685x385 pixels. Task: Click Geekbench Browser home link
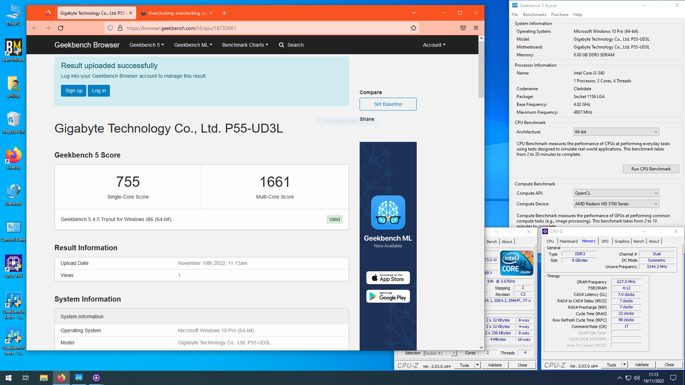[87, 45]
